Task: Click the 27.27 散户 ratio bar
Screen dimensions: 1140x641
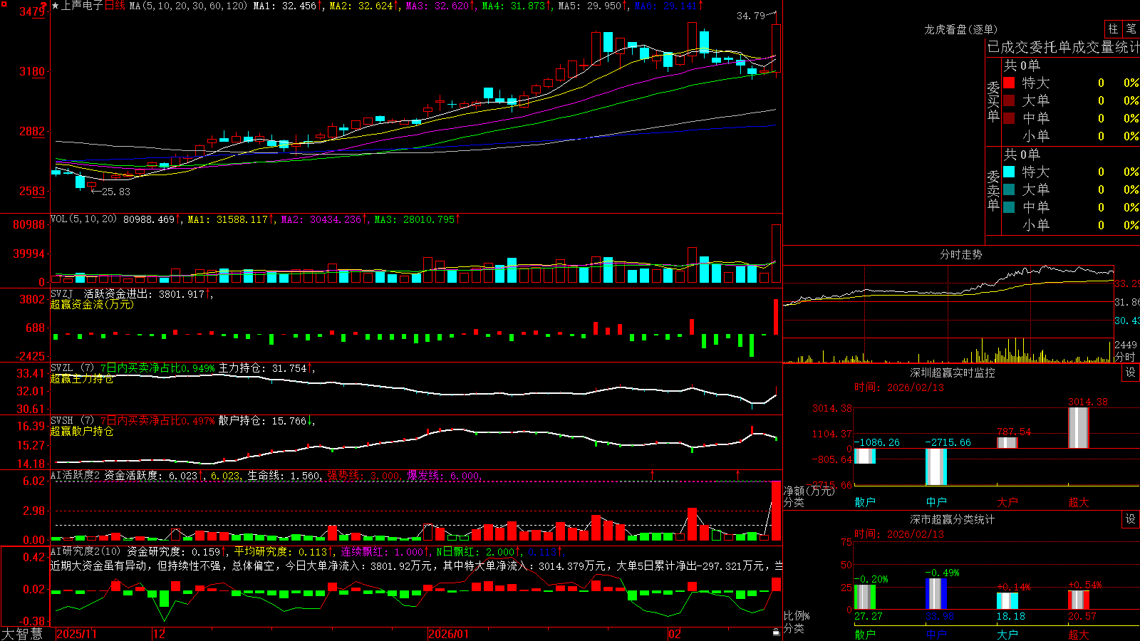Action: point(865,597)
